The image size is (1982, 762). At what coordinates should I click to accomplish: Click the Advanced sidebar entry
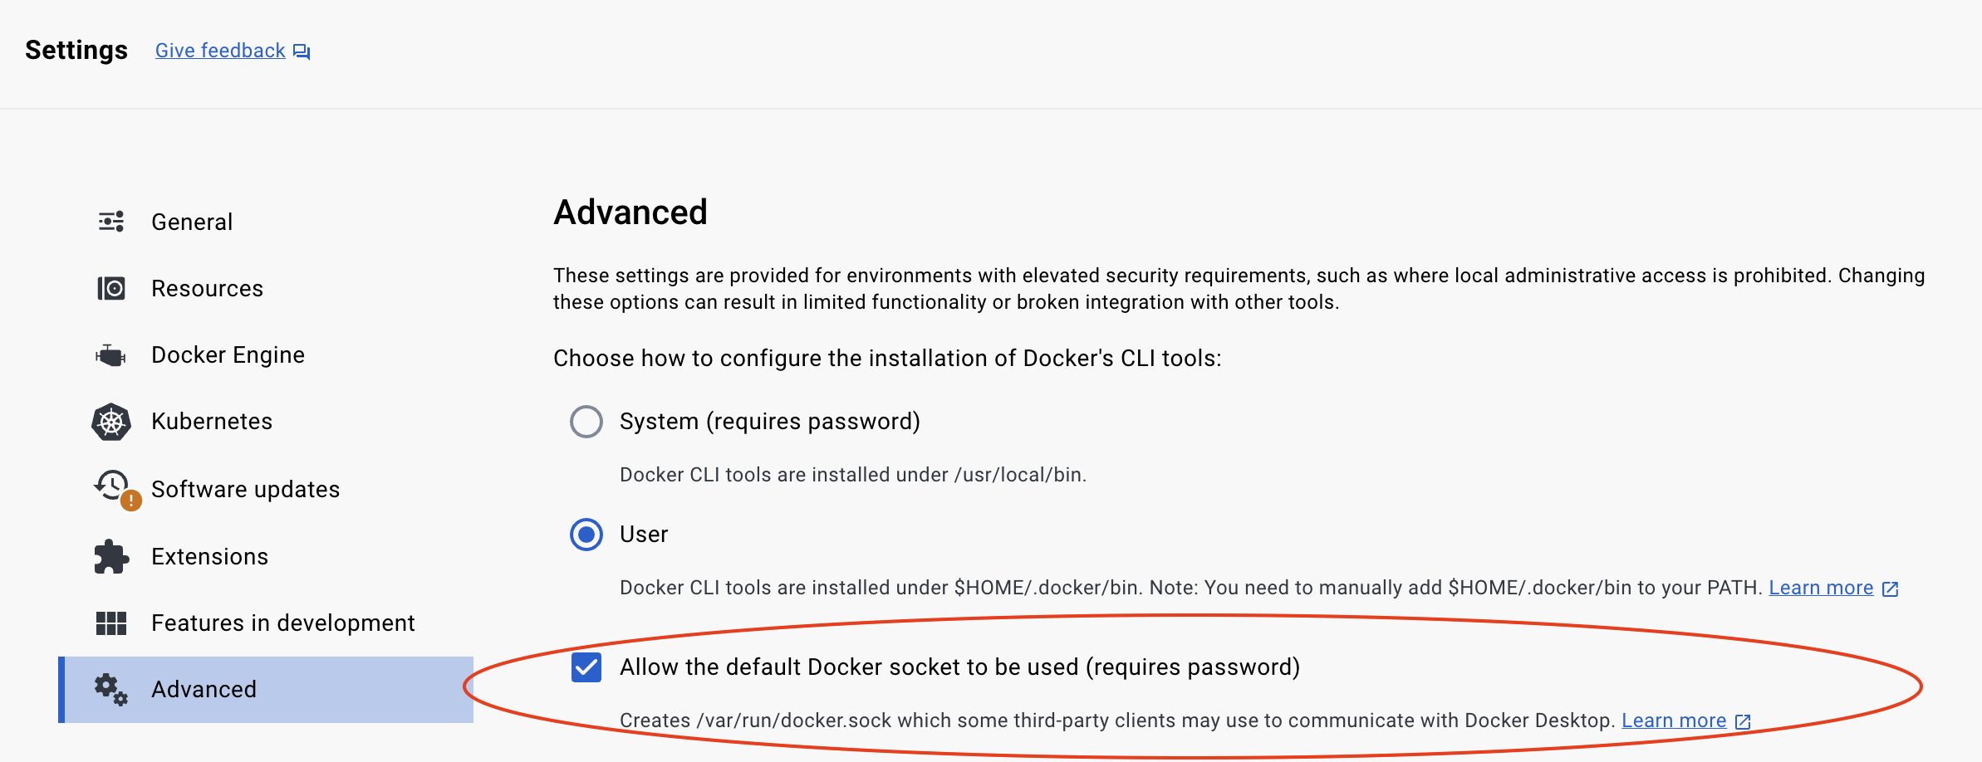click(x=204, y=689)
